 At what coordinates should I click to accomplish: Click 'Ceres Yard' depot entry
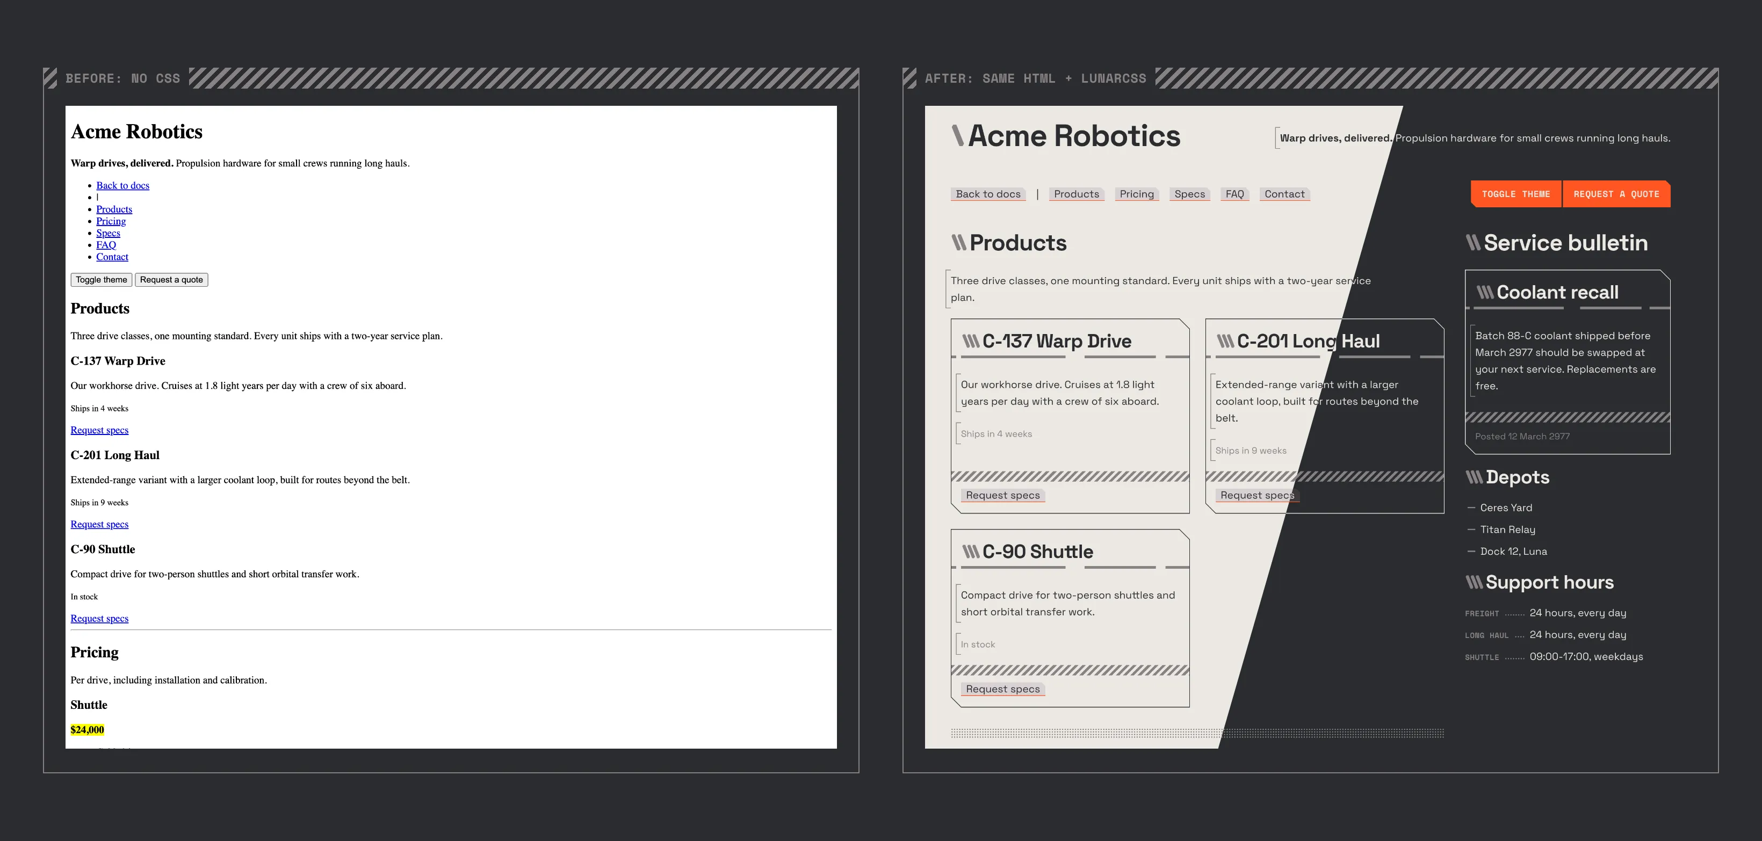[1506, 508]
